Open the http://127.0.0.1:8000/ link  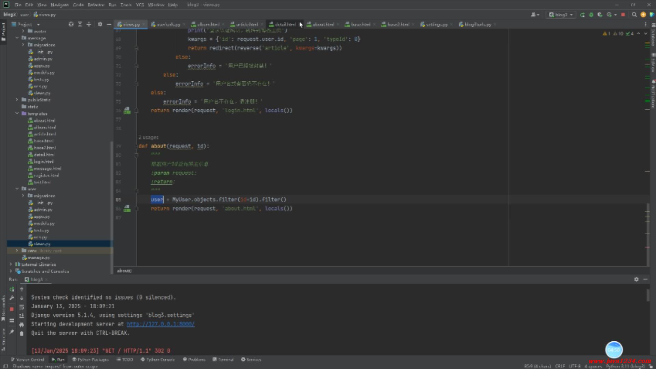tap(160, 324)
